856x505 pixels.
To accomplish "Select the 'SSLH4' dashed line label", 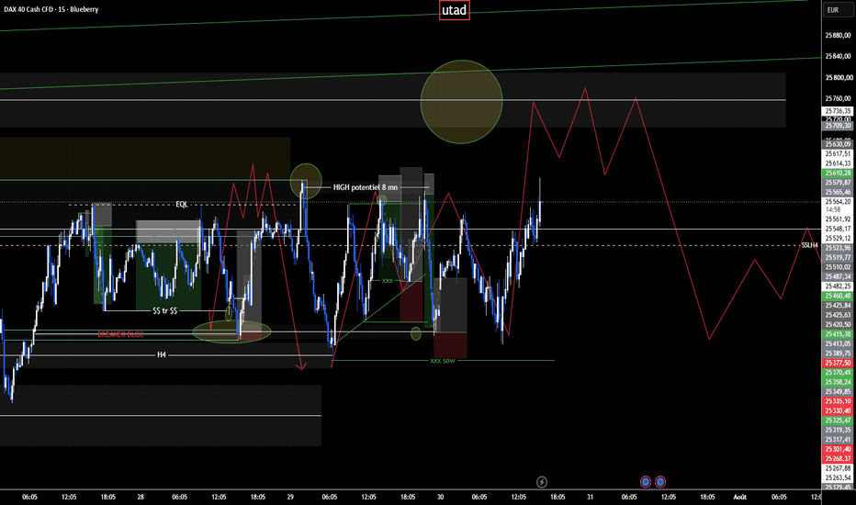I will pos(809,245).
